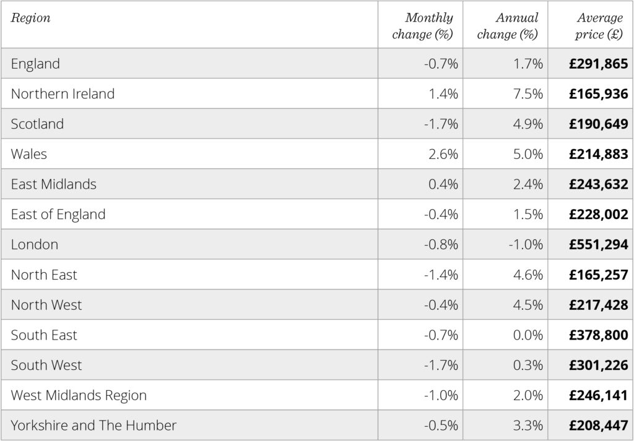Screen dimensions: 634x441
Task: Select the London region cell
Action: (x=35, y=244)
